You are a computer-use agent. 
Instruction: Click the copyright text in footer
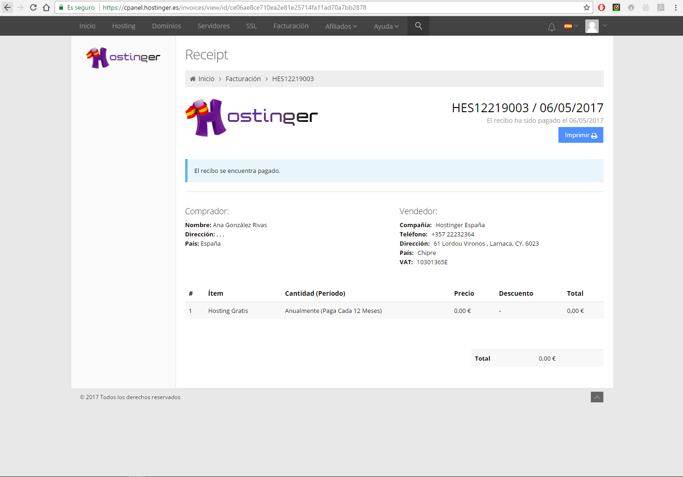click(130, 397)
